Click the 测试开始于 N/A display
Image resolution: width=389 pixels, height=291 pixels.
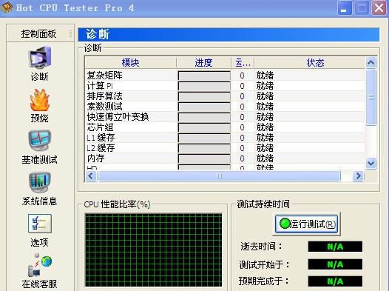(x=335, y=264)
